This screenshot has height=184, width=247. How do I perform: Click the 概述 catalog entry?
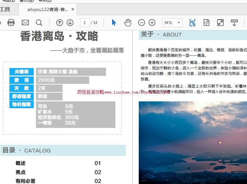click(20, 163)
